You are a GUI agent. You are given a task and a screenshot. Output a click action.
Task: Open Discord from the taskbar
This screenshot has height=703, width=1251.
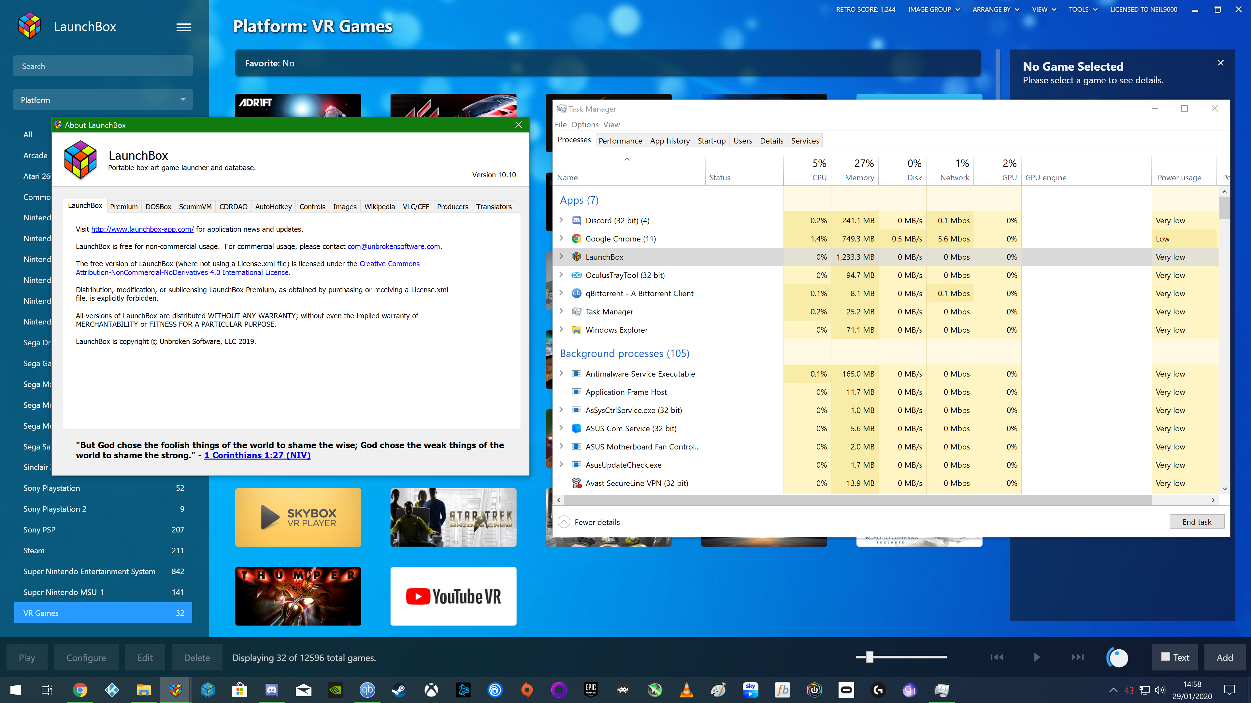tap(271, 690)
